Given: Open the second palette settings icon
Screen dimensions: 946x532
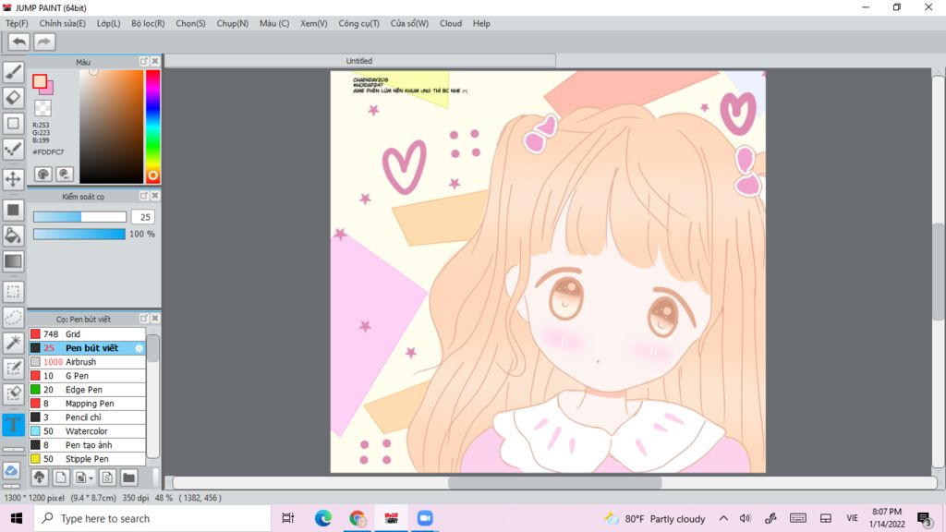Looking at the screenshot, I should click(65, 175).
